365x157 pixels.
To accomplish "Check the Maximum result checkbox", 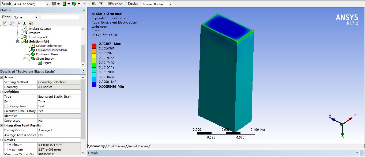I will coord(6,150).
